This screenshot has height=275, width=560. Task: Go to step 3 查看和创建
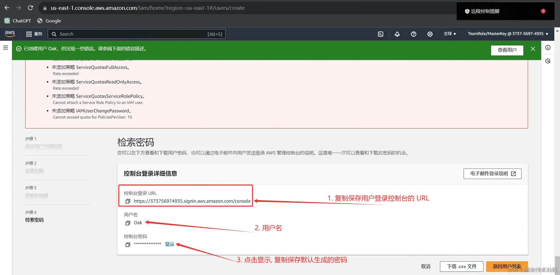click(37, 195)
